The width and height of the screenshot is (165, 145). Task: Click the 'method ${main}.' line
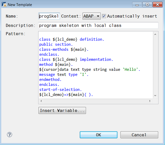point(56,65)
